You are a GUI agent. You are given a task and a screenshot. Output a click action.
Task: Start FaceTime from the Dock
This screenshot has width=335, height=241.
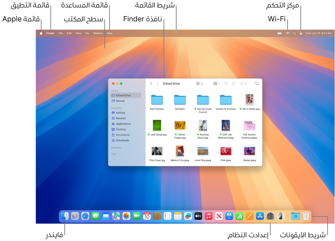pyautogui.click(x=136, y=216)
